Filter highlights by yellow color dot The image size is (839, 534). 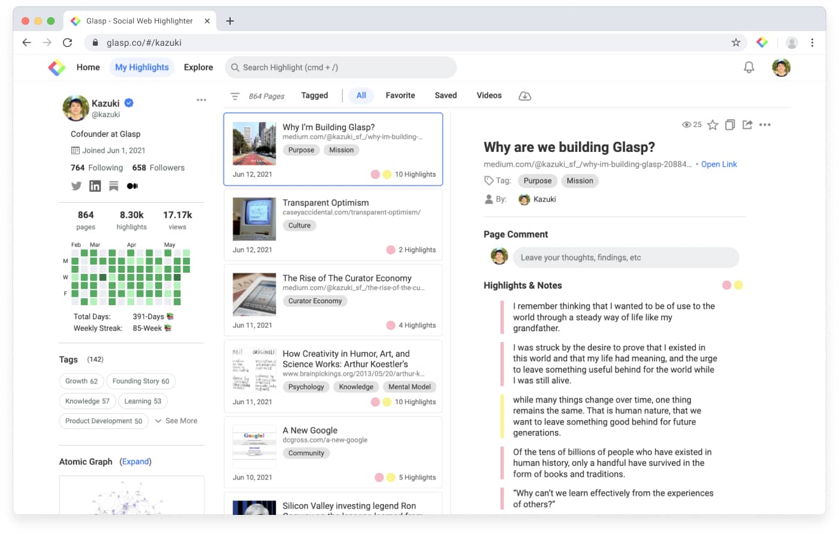[x=739, y=285]
